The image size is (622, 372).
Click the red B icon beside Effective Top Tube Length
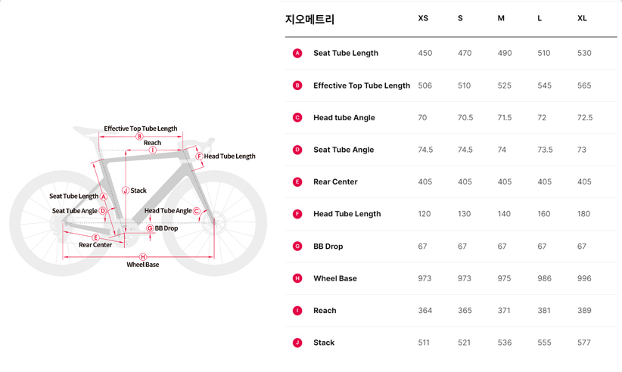click(297, 85)
